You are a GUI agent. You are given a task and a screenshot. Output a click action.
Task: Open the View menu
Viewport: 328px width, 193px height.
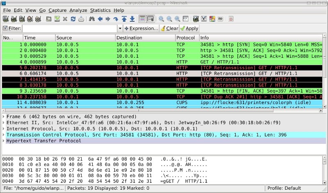coord(31,10)
